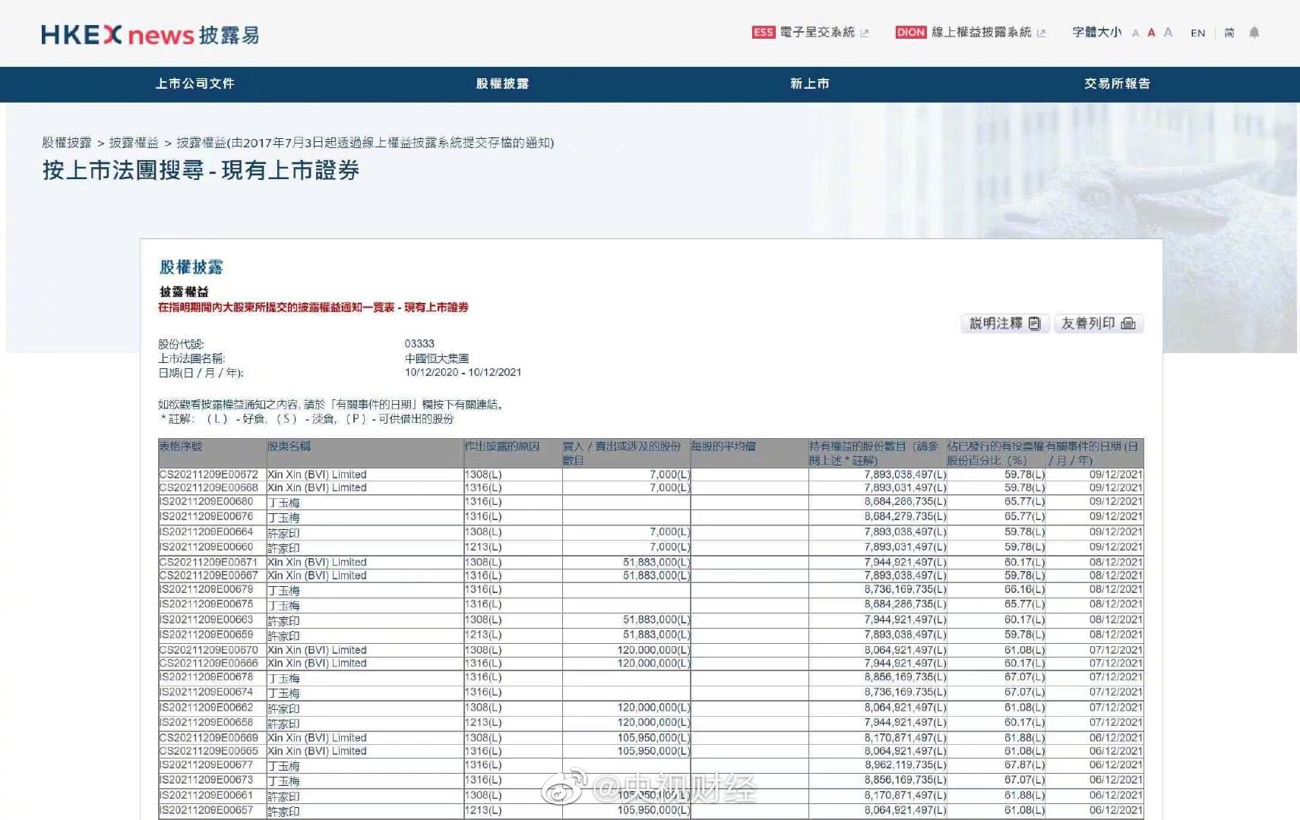Viewport: 1300px width, 820px height.
Task: Open the 交易所報告 menu
Action: [1117, 84]
